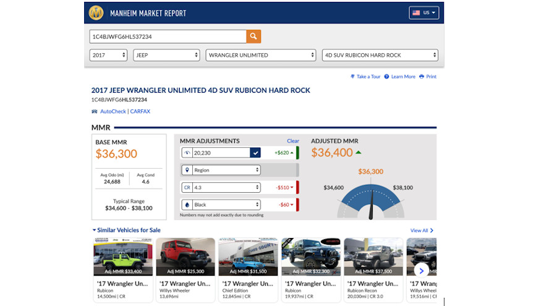Click the region map pin icon
Screen dimensions: 544x306
tap(187, 170)
